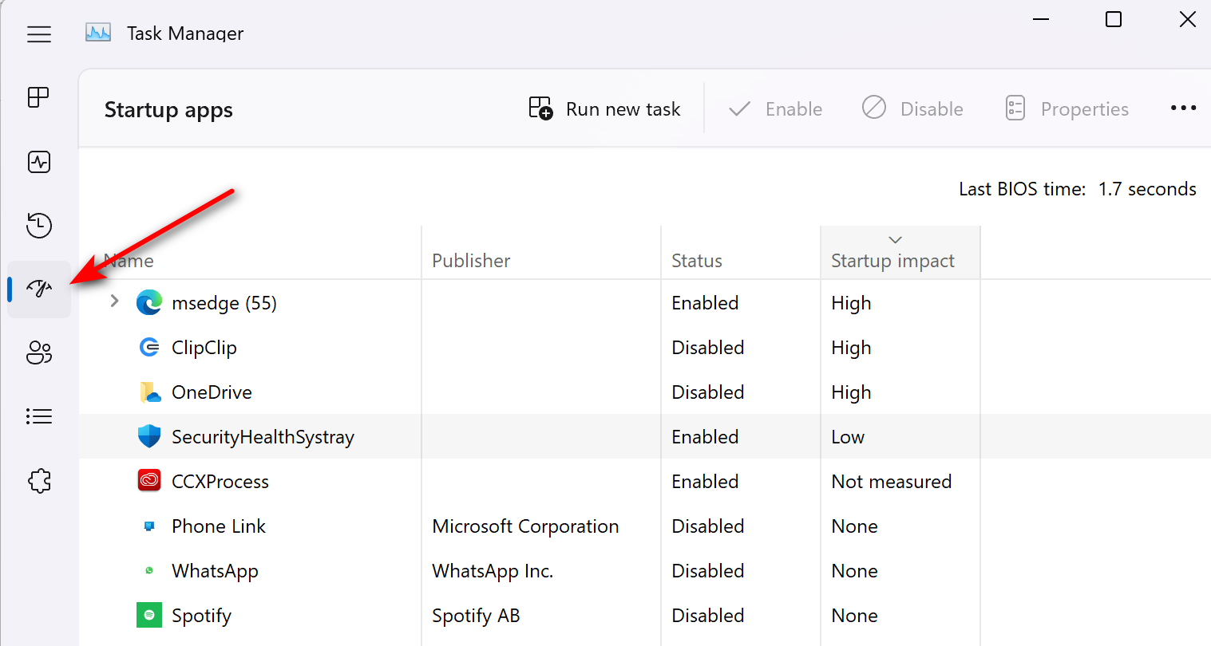Image resolution: width=1211 pixels, height=646 pixels.
Task: Click the Disabled status of WhatsApp
Action: [708, 571]
